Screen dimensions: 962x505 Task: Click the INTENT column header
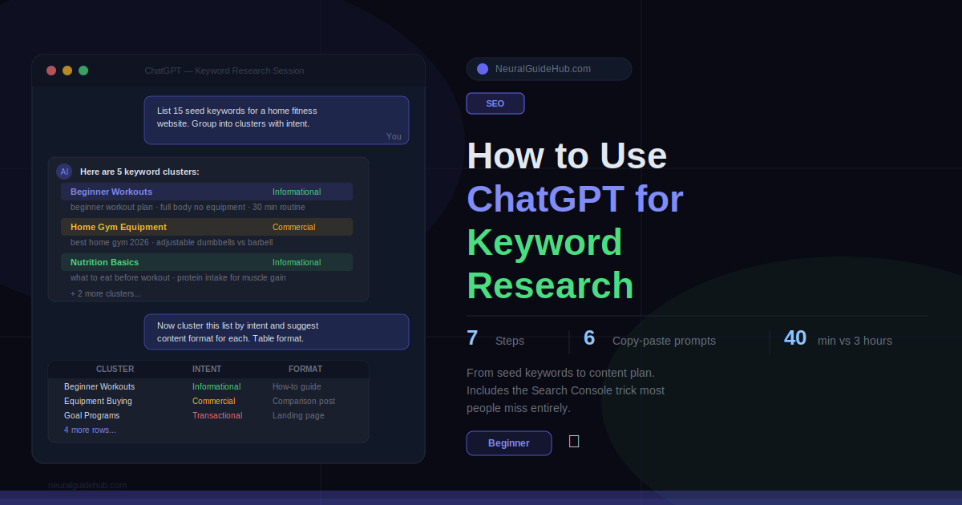click(x=207, y=370)
